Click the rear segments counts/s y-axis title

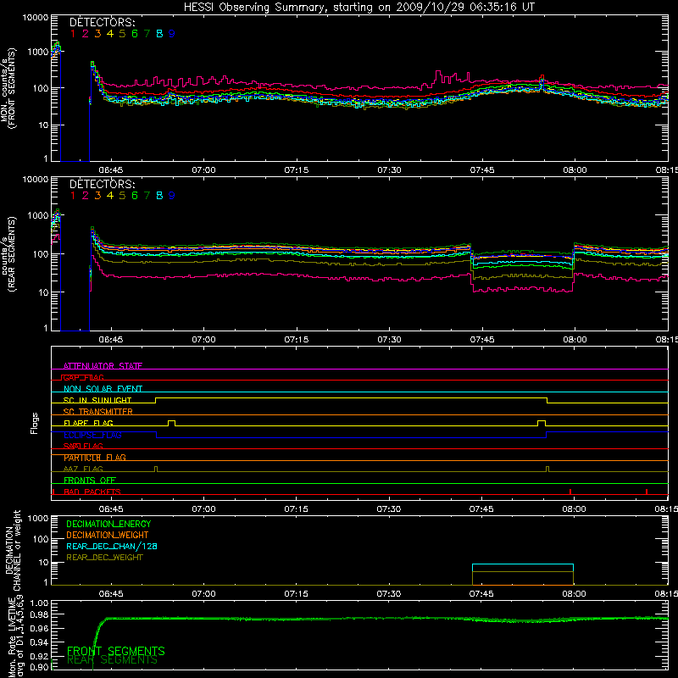[x=8, y=253]
